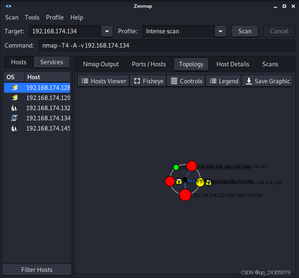The image size is (299, 278).
Task: Show the Hosts list panel button
Action: point(19,62)
